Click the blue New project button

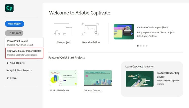(15, 24)
